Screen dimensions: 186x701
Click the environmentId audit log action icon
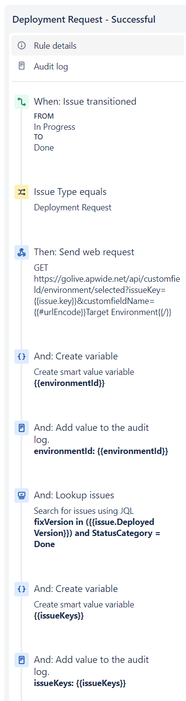click(22, 428)
